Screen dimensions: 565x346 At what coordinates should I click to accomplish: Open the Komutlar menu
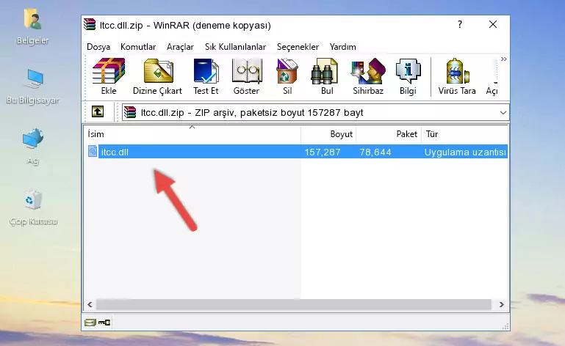138,47
